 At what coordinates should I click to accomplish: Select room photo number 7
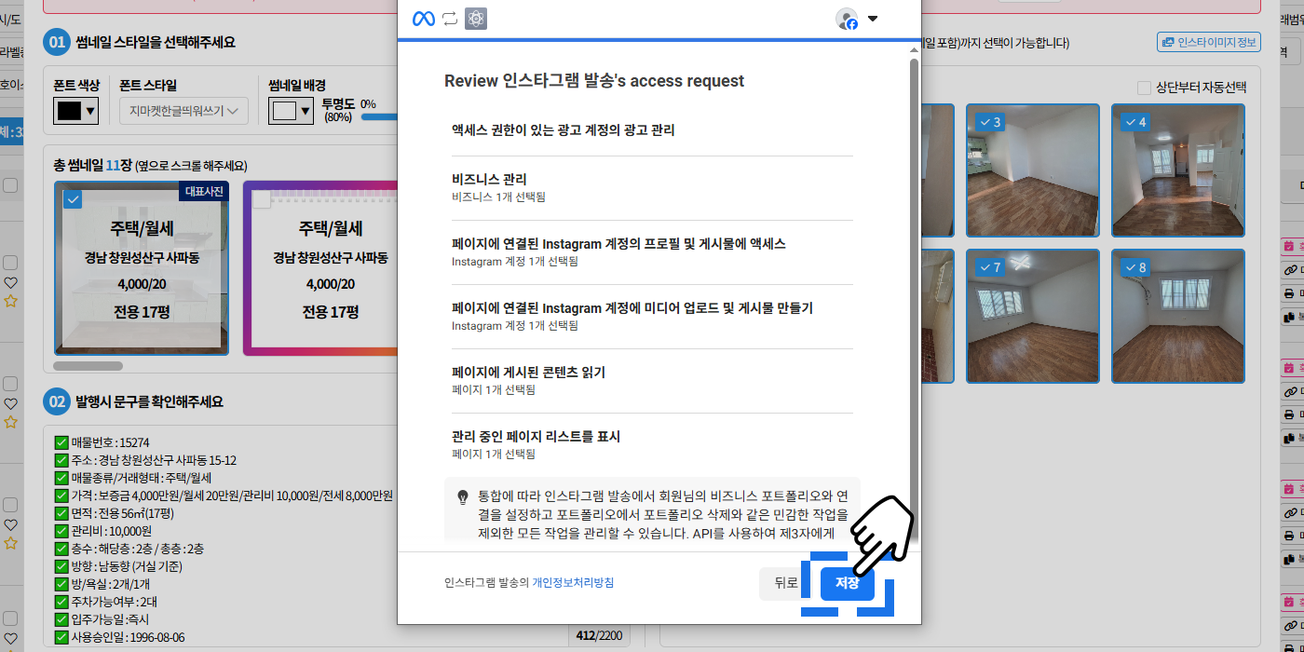tap(1033, 316)
